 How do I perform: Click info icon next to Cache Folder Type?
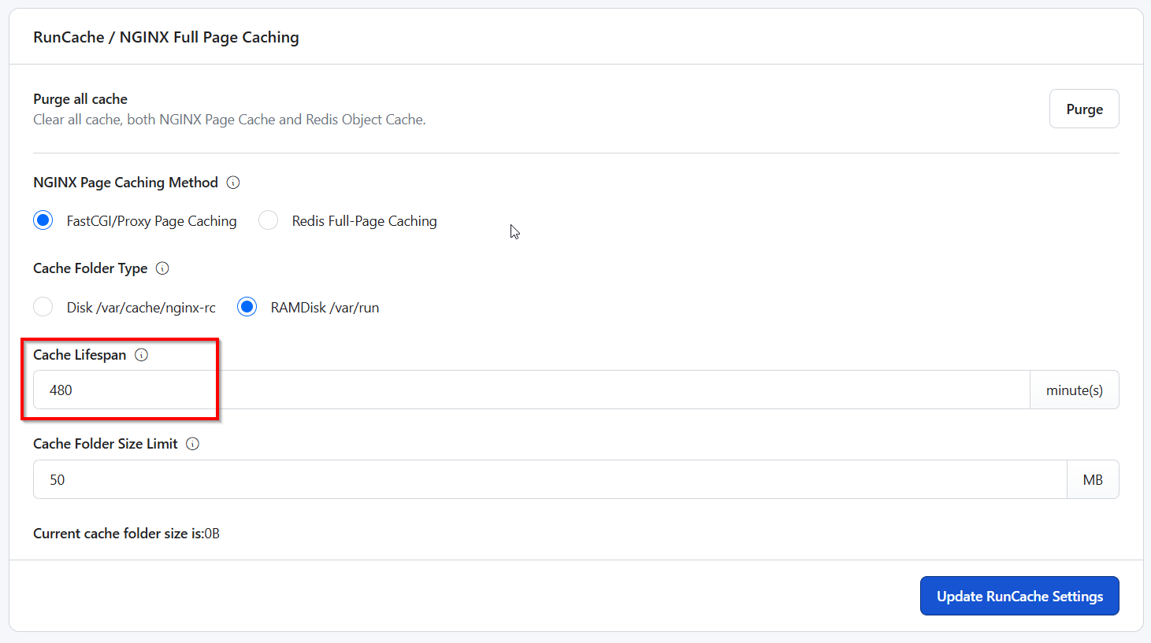click(x=162, y=268)
